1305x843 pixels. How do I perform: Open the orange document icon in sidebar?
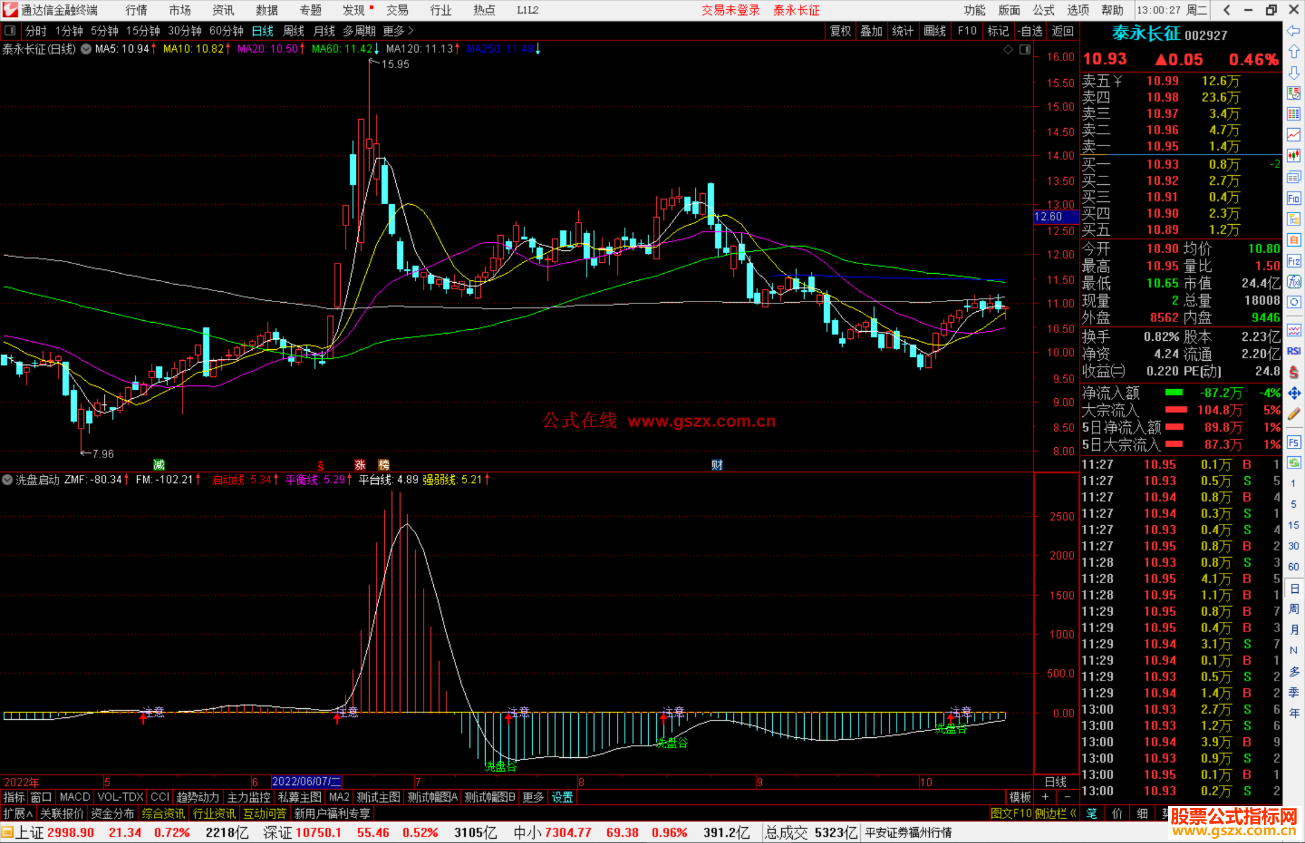(1294, 240)
